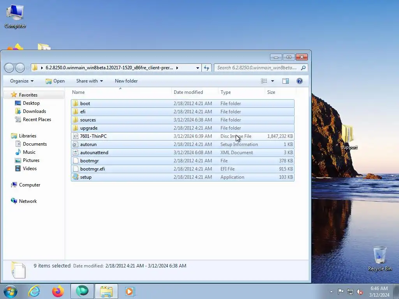Select the setup application icon
The width and height of the screenshot is (399, 299).
(x=75, y=177)
